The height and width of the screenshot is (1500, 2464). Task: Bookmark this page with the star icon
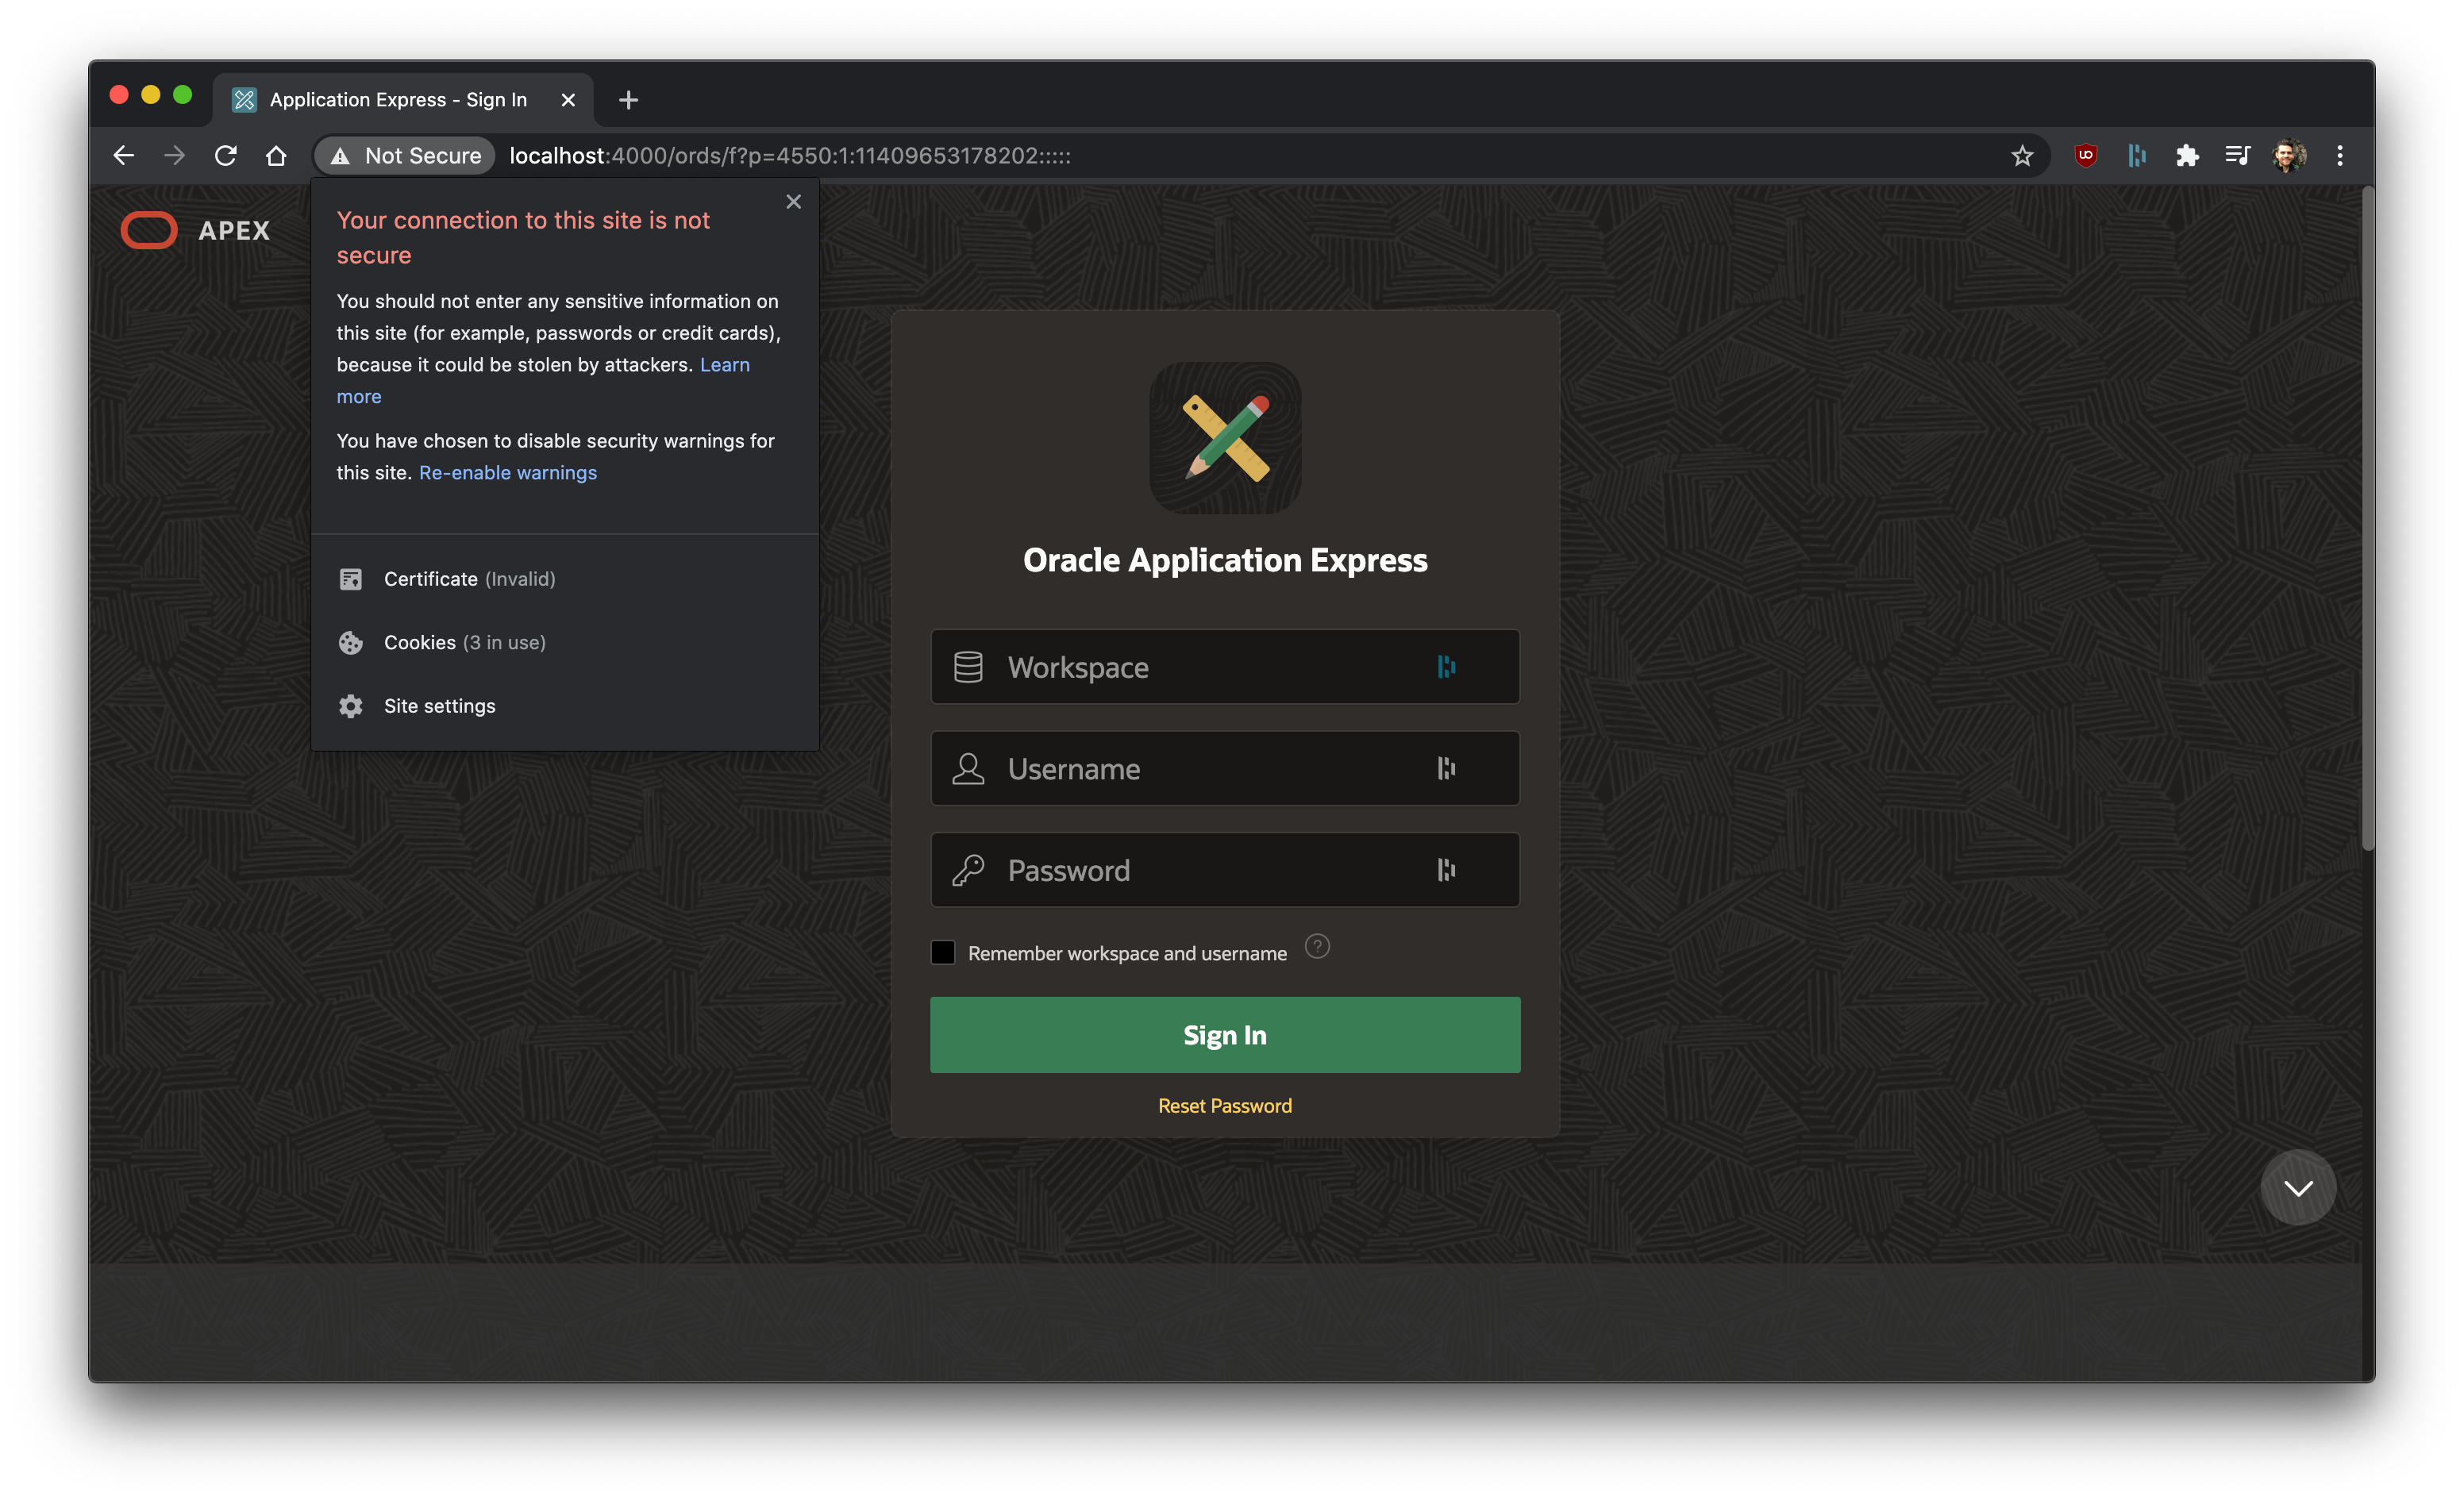coord(2022,156)
